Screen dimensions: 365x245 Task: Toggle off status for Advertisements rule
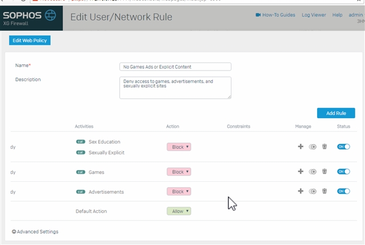click(343, 191)
